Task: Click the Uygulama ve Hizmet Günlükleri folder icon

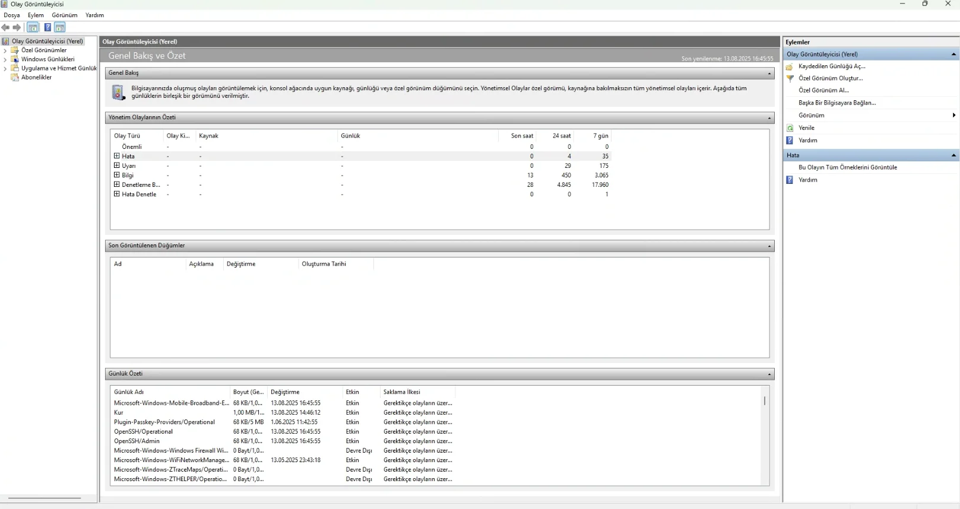Action: pyautogui.click(x=15, y=68)
